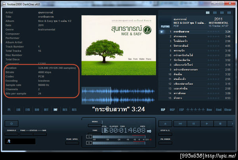The image size is (238, 160).
Task: Rate track 5 using its row stars
Action: pos(213,51)
